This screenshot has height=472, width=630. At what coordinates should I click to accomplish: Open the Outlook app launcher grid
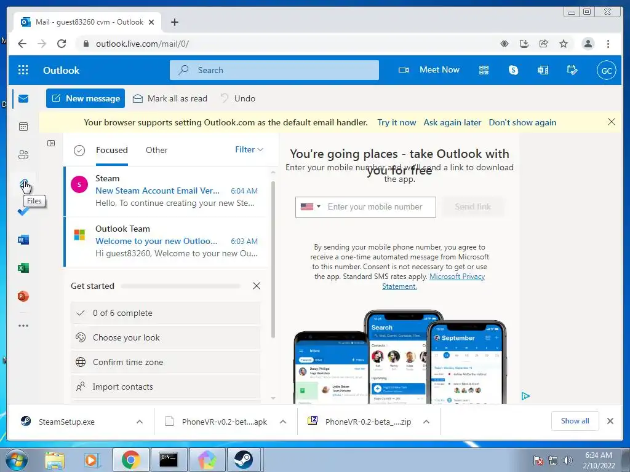point(23,70)
